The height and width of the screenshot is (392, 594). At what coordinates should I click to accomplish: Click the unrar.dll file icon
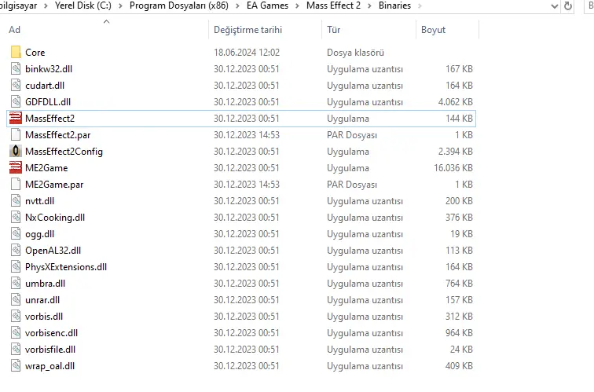pos(16,300)
